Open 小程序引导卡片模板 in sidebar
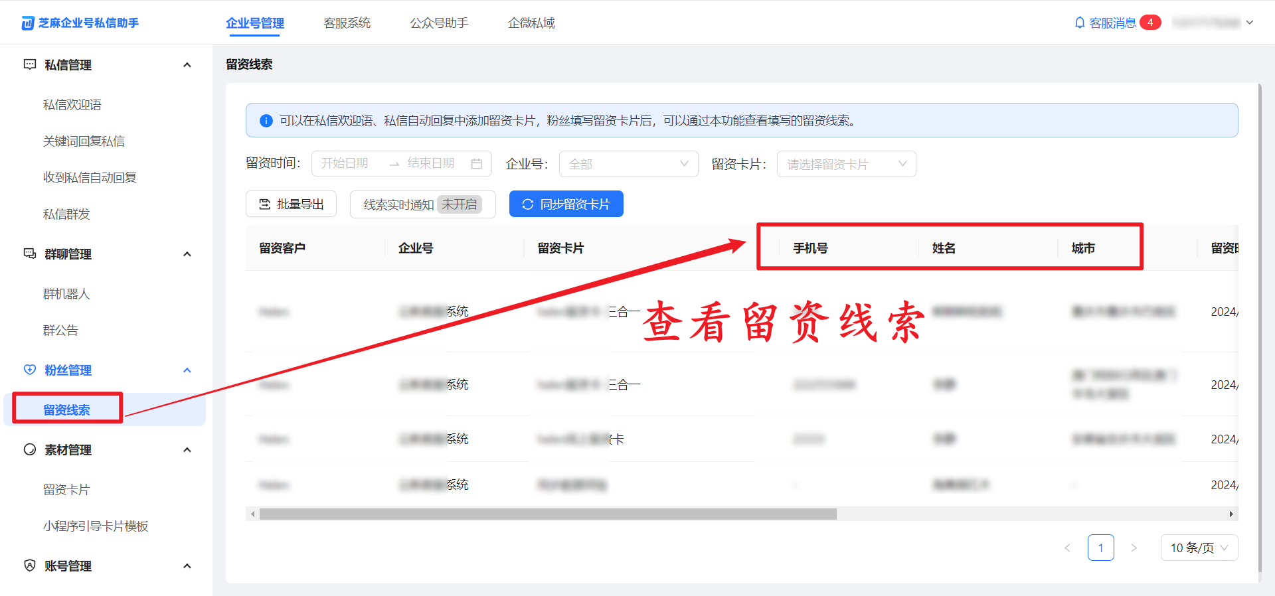This screenshot has width=1275, height=596. 96,526
